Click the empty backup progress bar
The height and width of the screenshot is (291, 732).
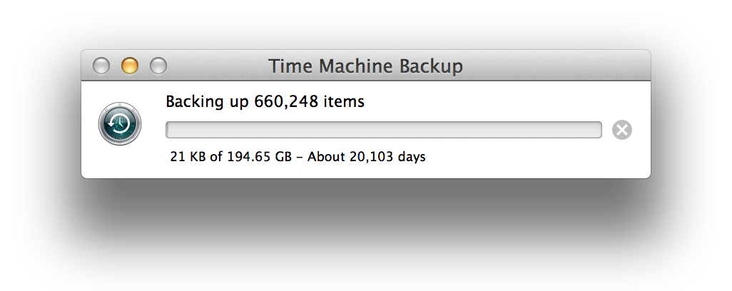point(384,130)
